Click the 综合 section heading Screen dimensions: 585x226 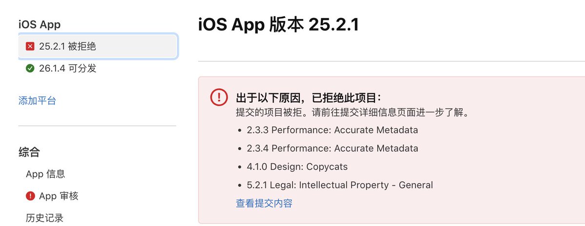click(x=29, y=152)
